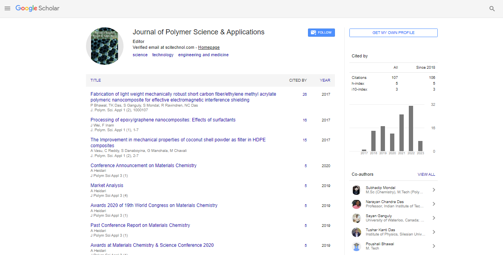This screenshot has width=503, height=255.
Task: Open the hamburger main menu
Action: [7, 8]
